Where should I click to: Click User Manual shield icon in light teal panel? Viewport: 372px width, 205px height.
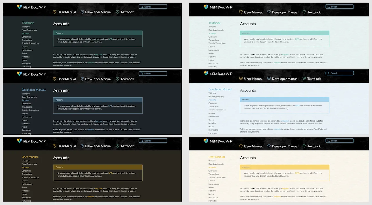pos(241,12)
